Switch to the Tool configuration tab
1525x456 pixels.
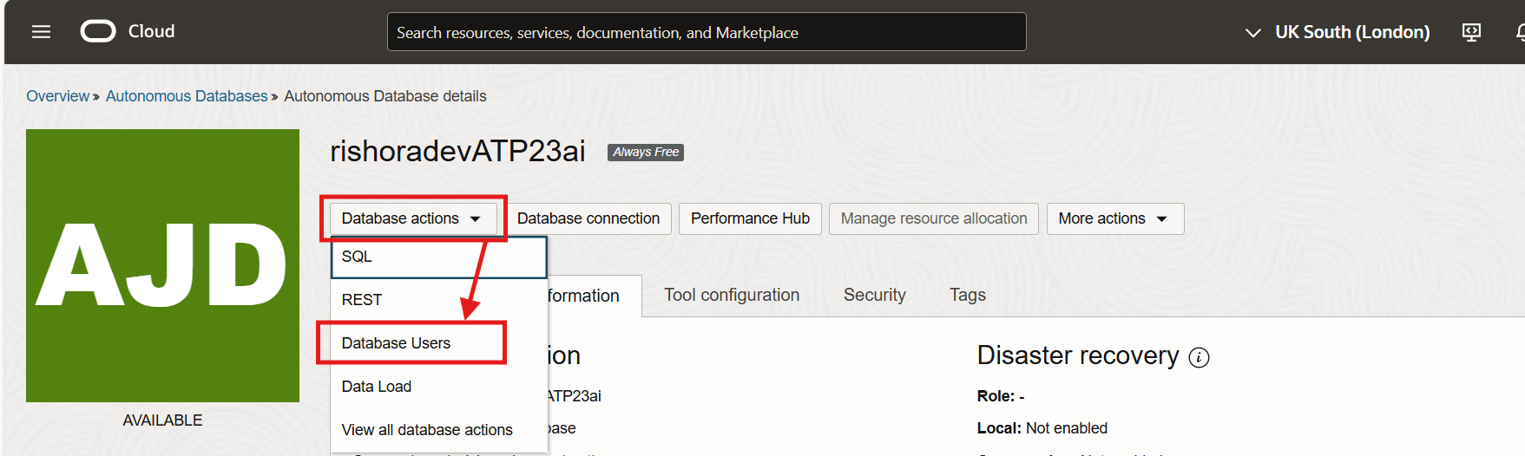pos(731,296)
